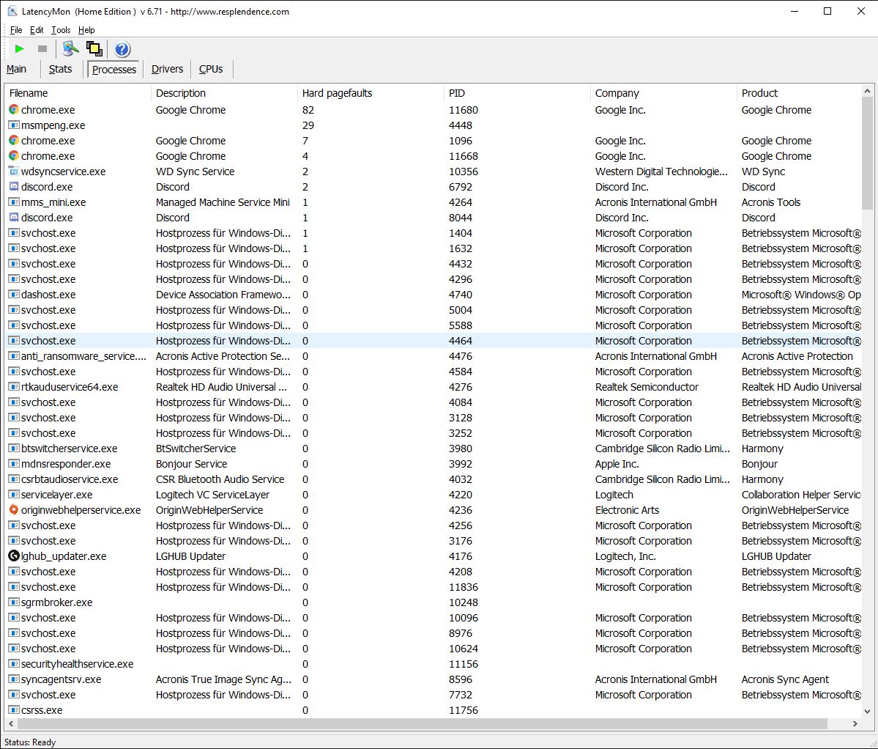Select the servicelayer.exe row
This screenshot has width=878, height=749.
pyautogui.click(x=434, y=495)
